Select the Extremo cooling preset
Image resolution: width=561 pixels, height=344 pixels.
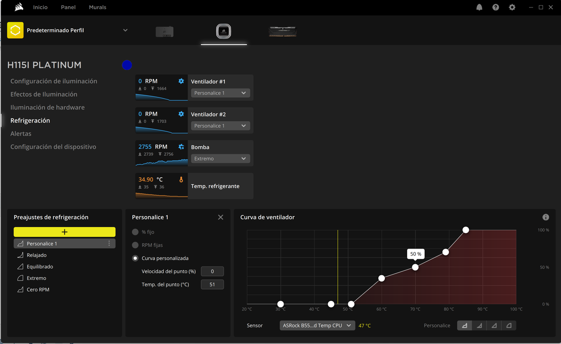point(64,278)
